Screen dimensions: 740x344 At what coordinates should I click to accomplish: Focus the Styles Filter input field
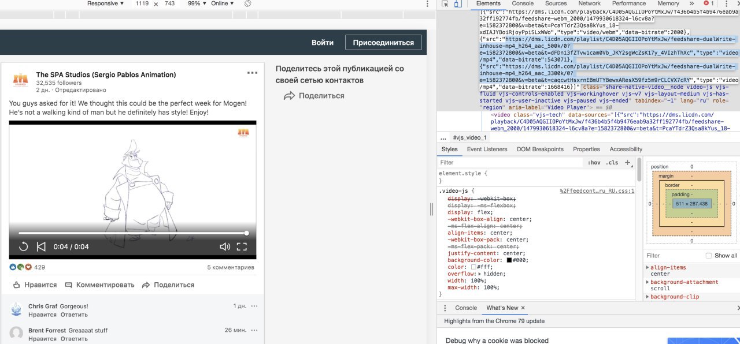click(x=510, y=163)
